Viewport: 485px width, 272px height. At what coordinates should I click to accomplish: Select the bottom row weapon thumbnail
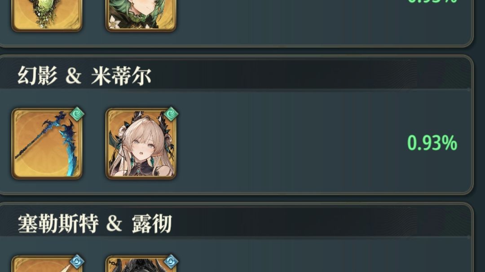[x=47, y=264]
